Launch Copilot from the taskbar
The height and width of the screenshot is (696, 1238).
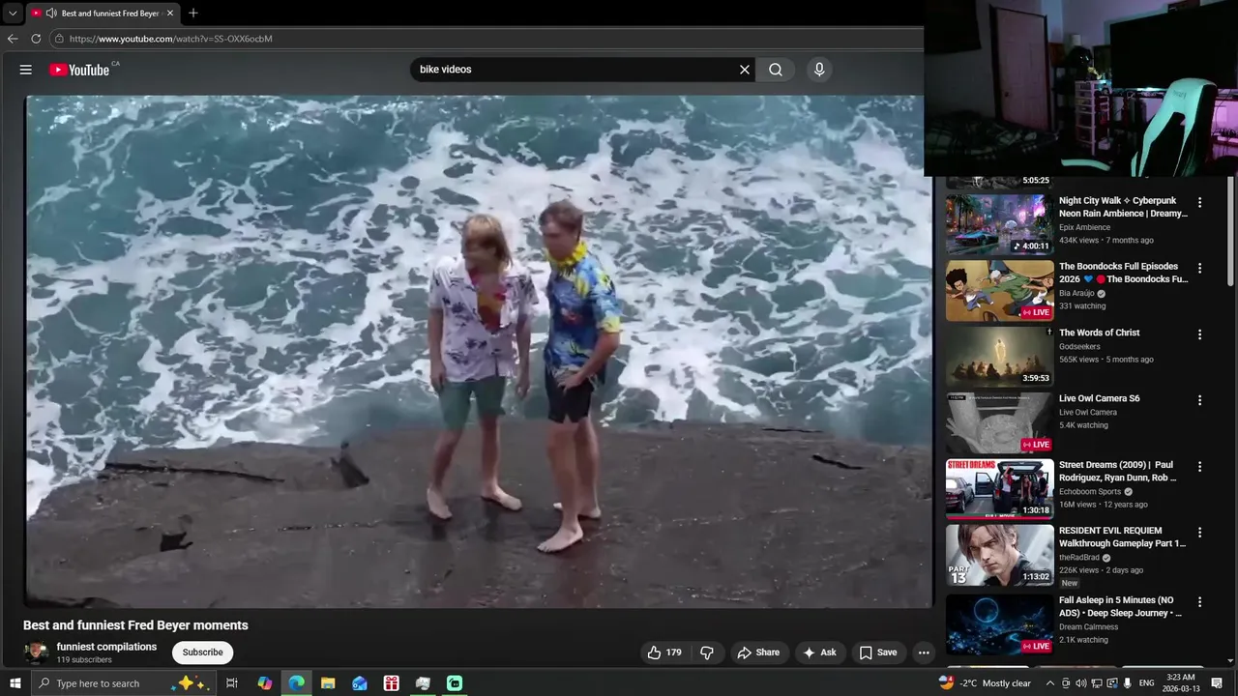(265, 683)
